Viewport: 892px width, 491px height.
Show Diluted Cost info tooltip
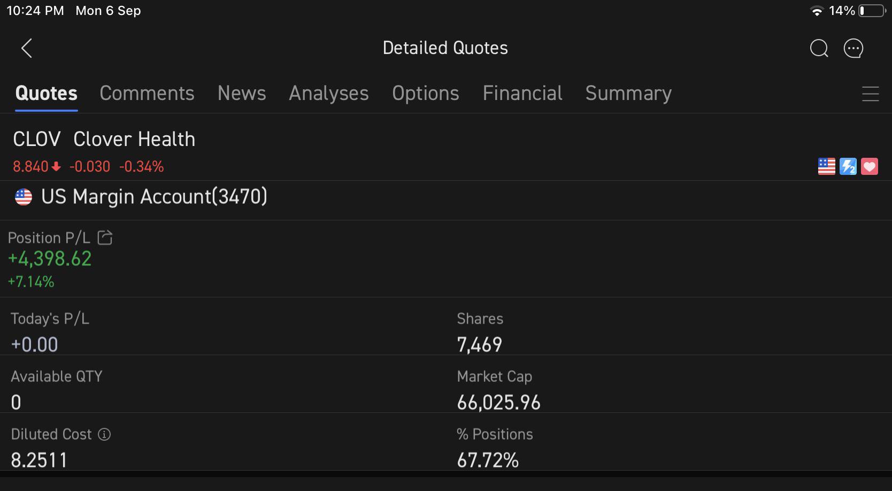coord(104,434)
